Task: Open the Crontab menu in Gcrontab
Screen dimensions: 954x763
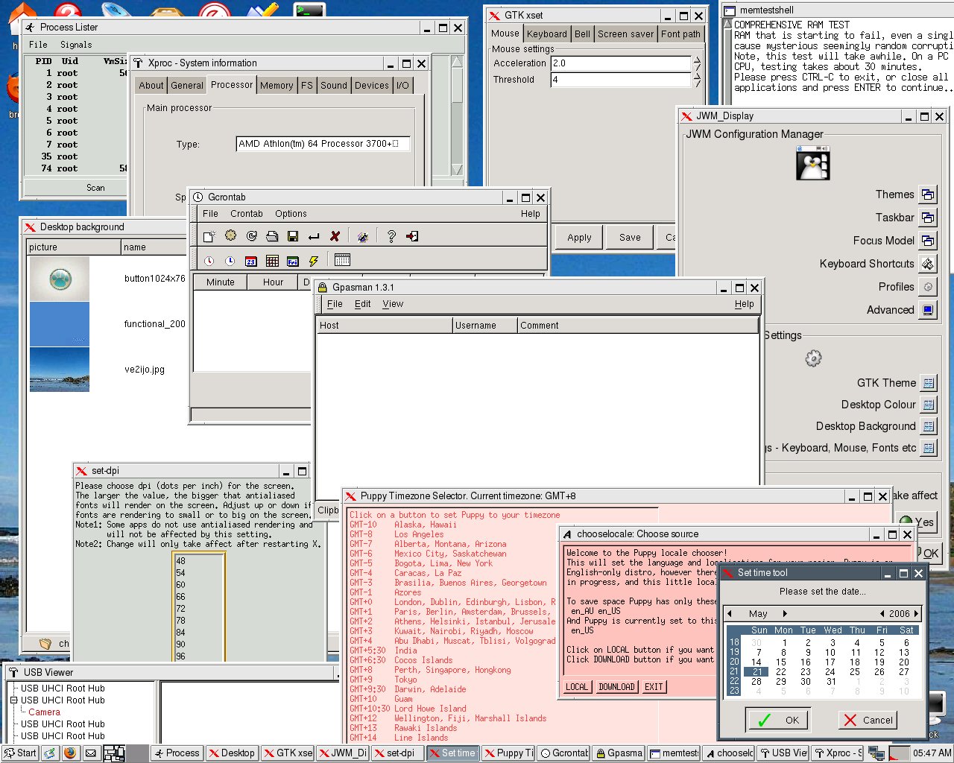Action: coord(247,214)
